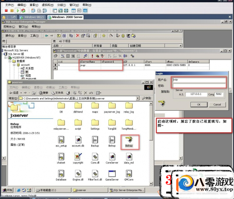Viewport: 234px width, 199px height.
Task: Click the back arrow in Enterprise Manager toolbar
Action: click(47, 36)
